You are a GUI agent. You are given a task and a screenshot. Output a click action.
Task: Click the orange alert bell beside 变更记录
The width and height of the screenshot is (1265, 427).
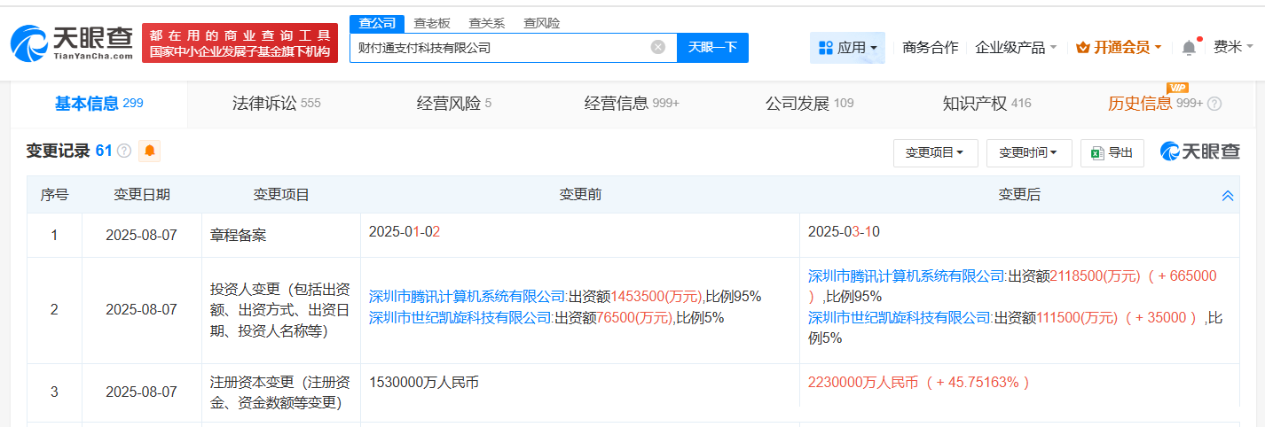[150, 151]
